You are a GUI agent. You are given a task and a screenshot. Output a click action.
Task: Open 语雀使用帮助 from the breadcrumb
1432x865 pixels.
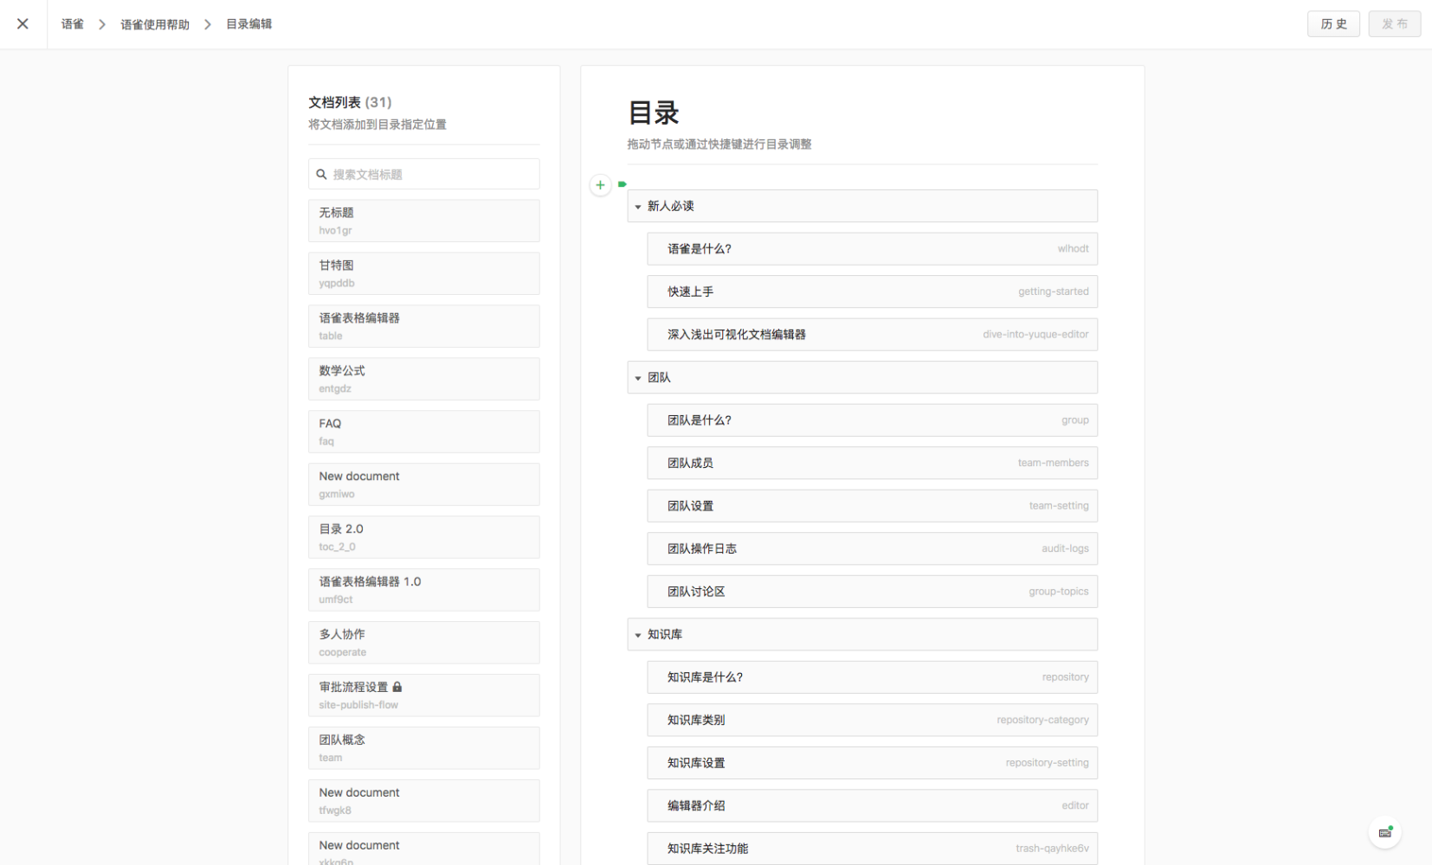click(155, 23)
